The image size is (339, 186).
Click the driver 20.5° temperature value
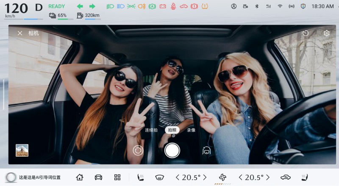coord(191,178)
